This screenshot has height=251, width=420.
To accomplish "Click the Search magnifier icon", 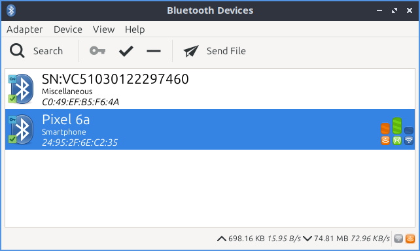I will pyautogui.click(x=17, y=51).
